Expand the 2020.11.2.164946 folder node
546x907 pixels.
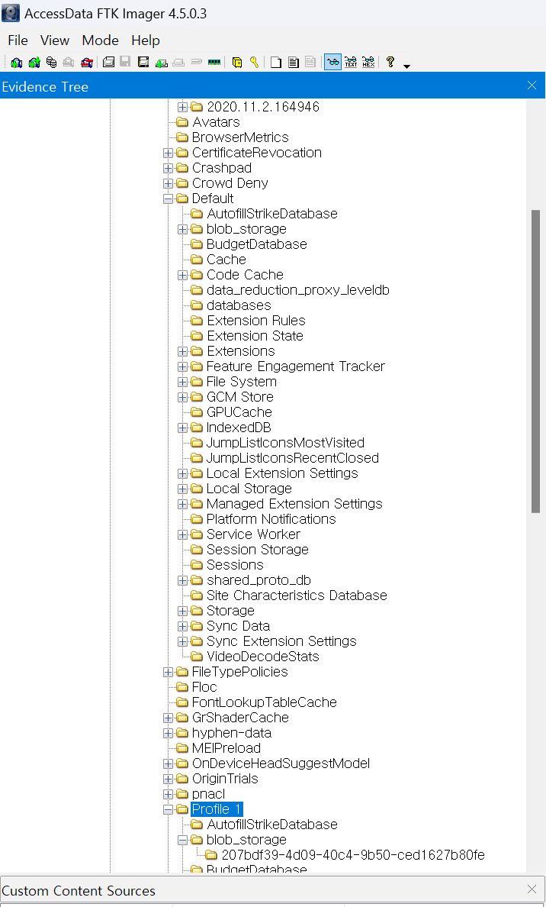coord(182,107)
